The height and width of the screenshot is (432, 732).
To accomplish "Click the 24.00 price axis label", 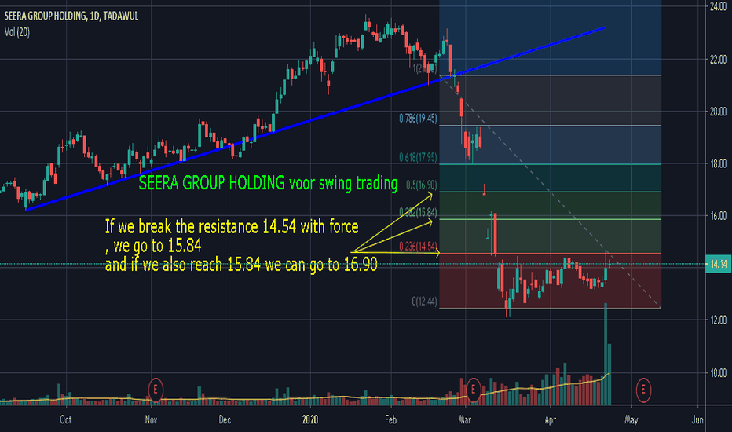I will coord(718,6).
